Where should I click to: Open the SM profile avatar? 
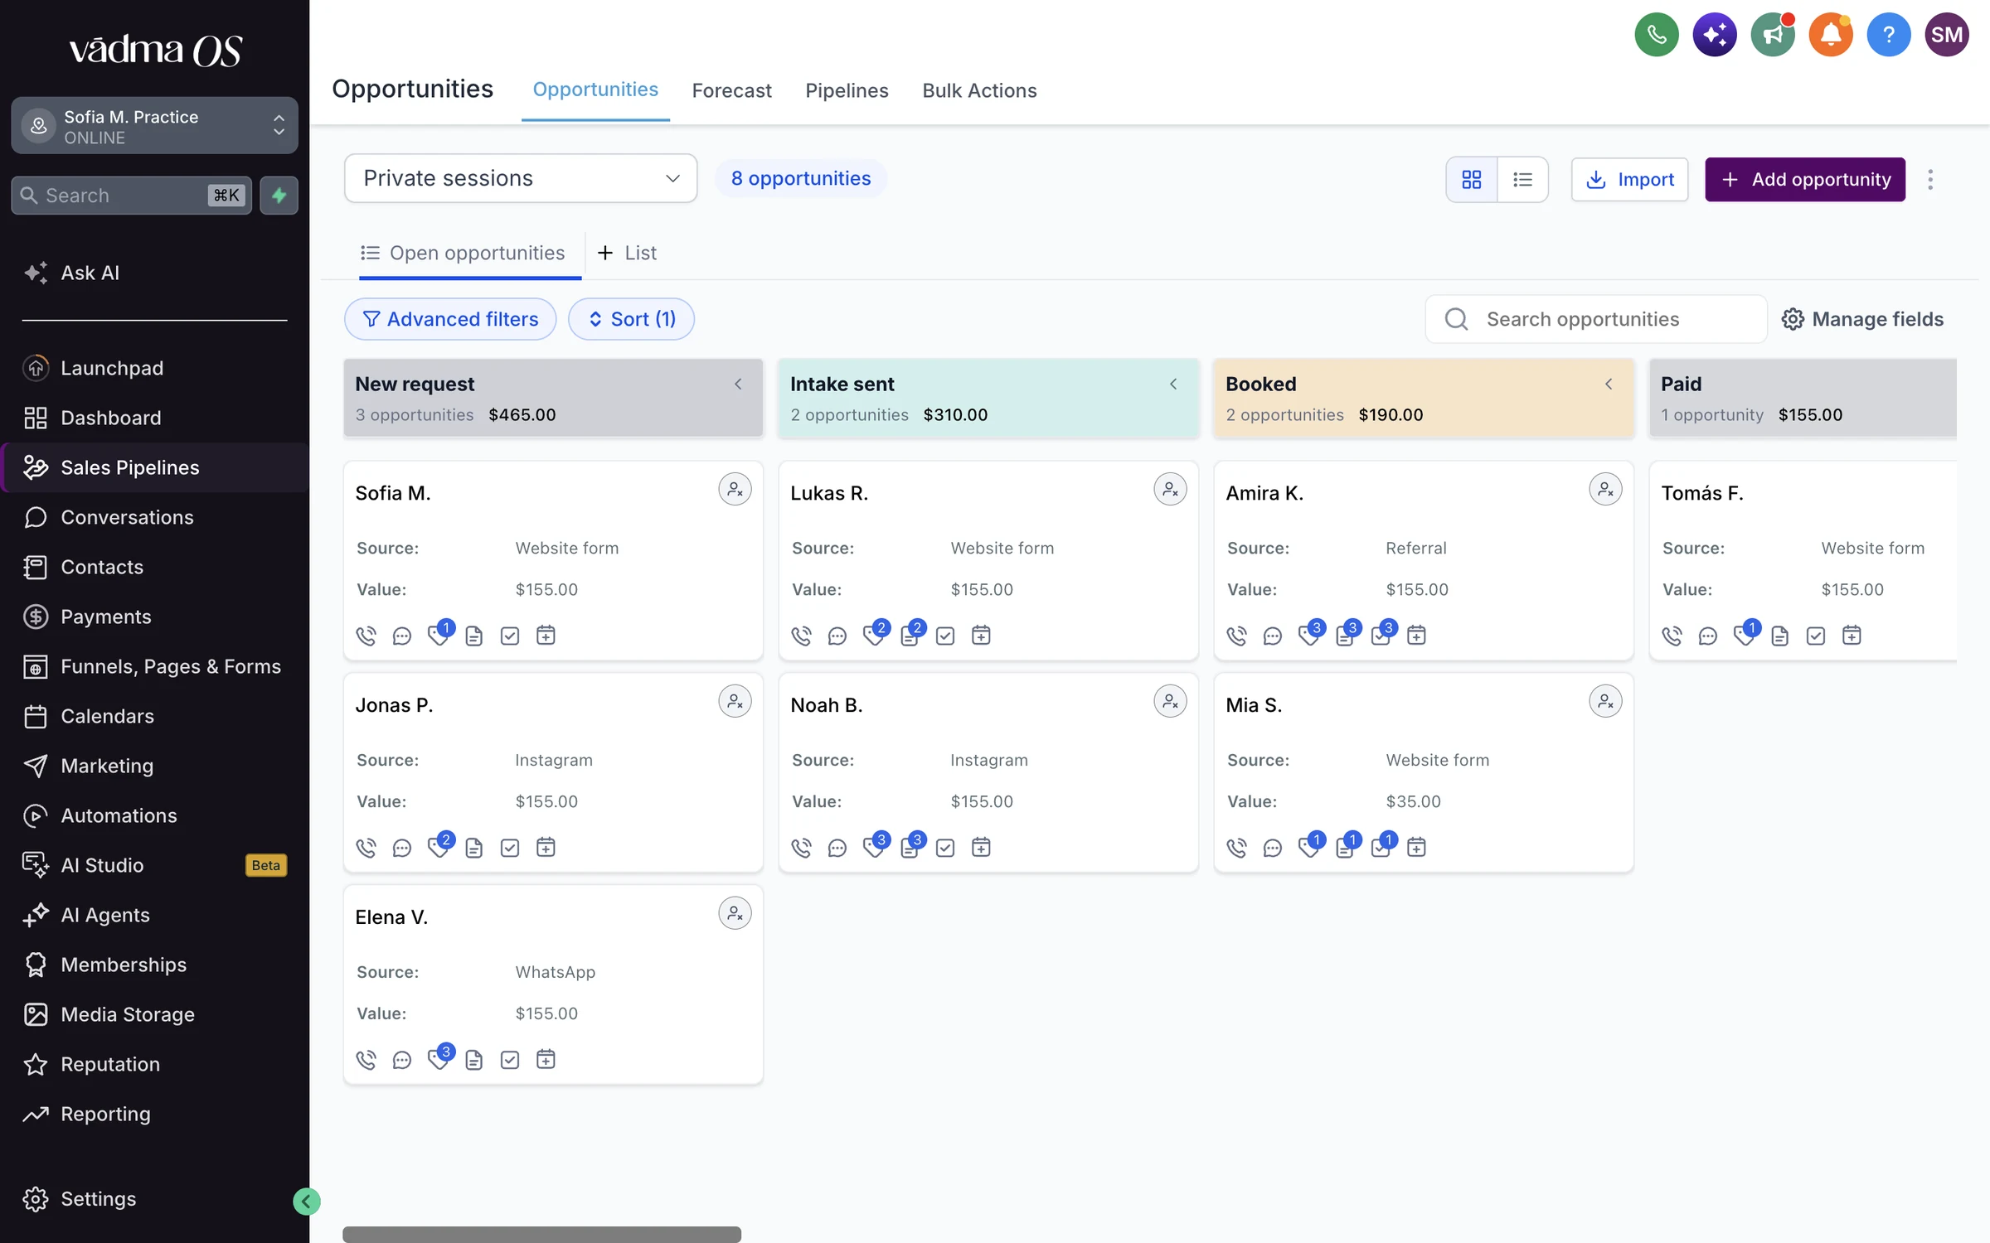click(1946, 35)
